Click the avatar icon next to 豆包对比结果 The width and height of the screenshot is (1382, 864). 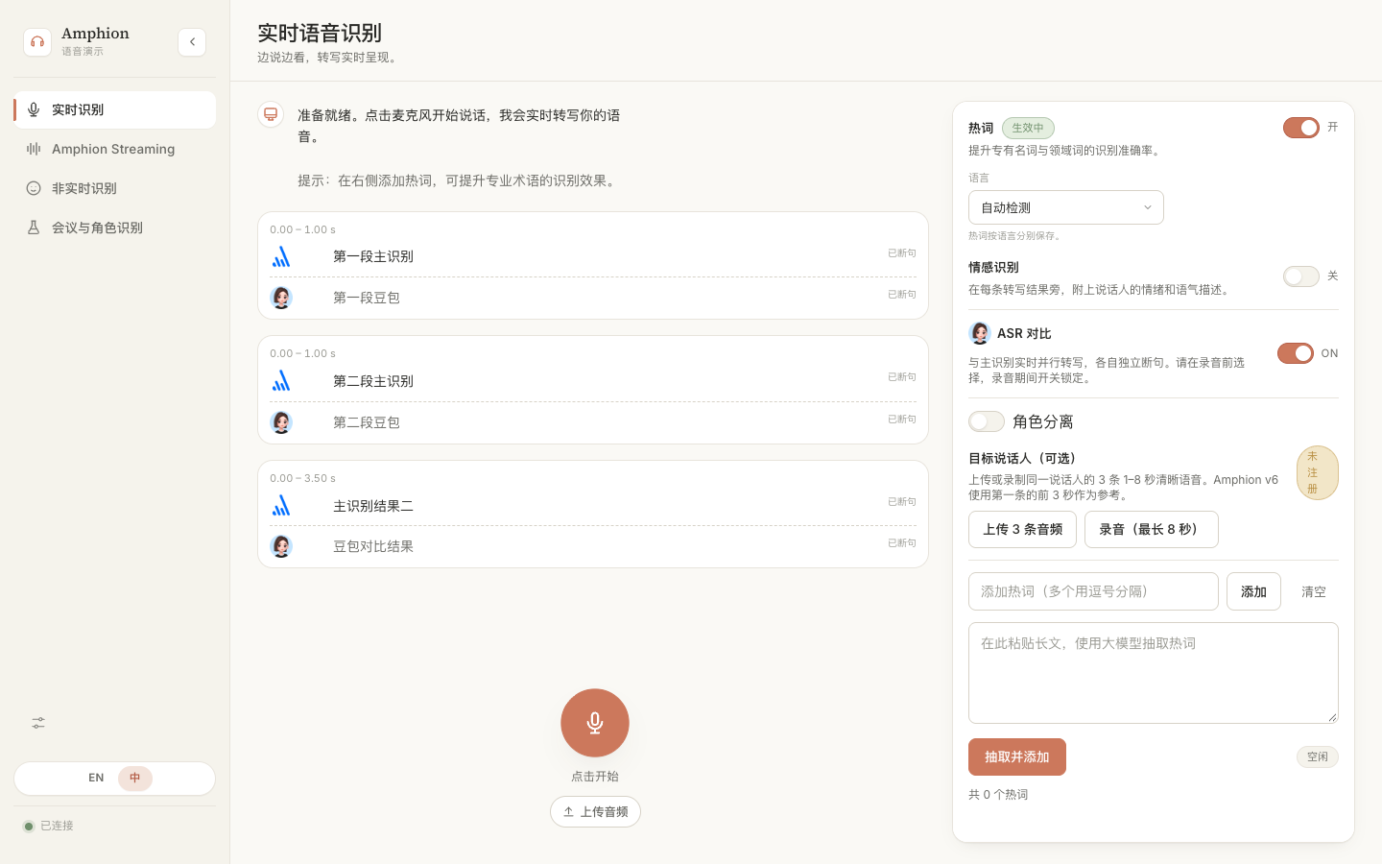281,546
